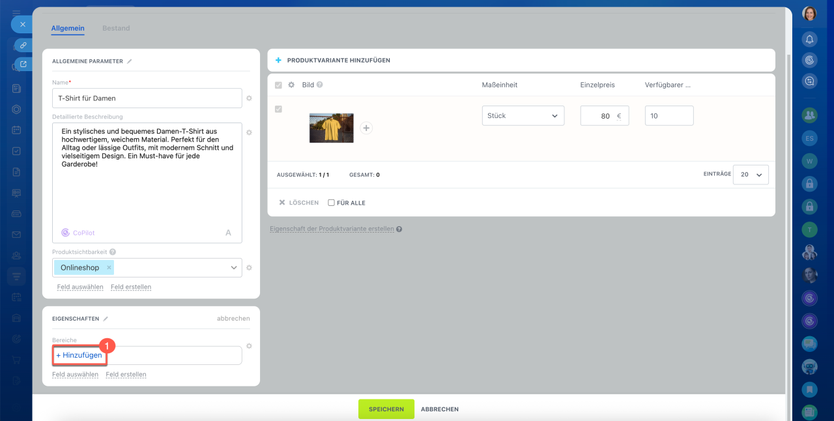Click the yellow T-shirt product thumbnail
This screenshot has width=834, height=421.
(x=331, y=128)
